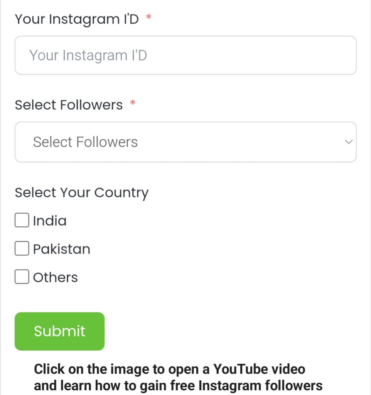Click the chevron arrow in the followers dropdown
Screen dimensions: 371x395
tap(349, 142)
